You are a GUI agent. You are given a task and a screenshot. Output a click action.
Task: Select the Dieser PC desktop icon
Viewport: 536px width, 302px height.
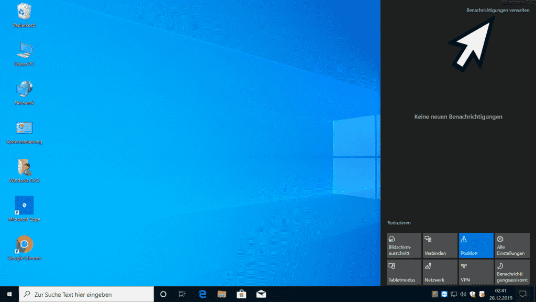pyautogui.click(x=24, y=54)
